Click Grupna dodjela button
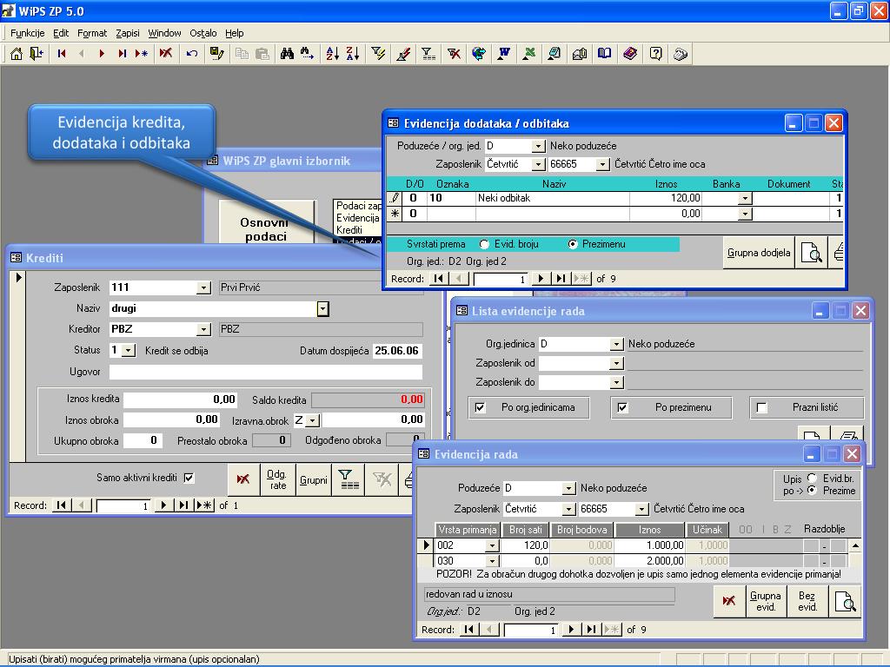This screenshot has height=667, width=890. click(759, 253)
